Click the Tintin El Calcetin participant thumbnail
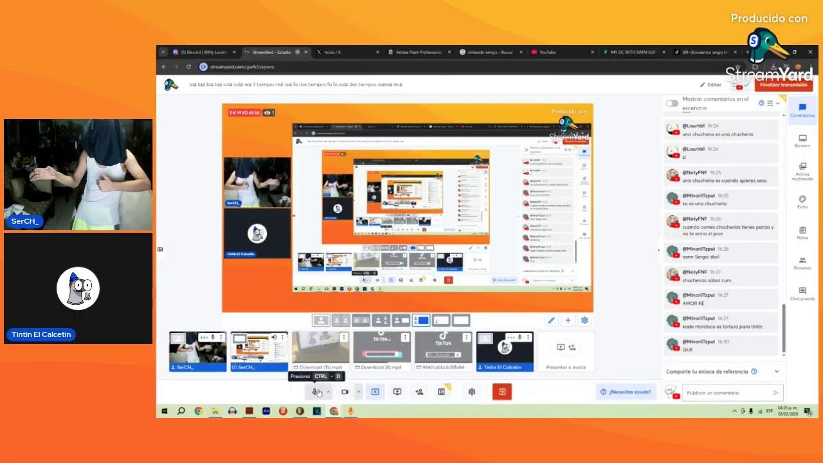This screenshot has width=823, height=463. click(505, 351)
